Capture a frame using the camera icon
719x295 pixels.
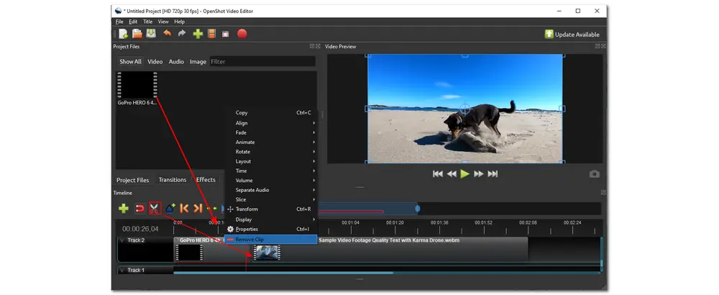coord(594,174)
